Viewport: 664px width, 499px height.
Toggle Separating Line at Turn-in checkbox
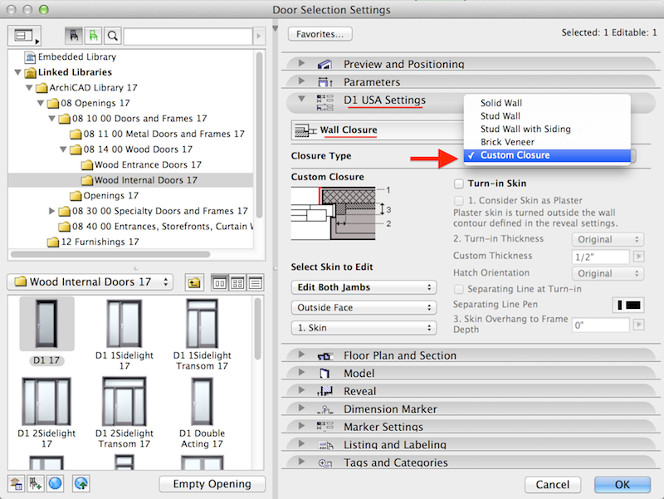click(459, 289)
